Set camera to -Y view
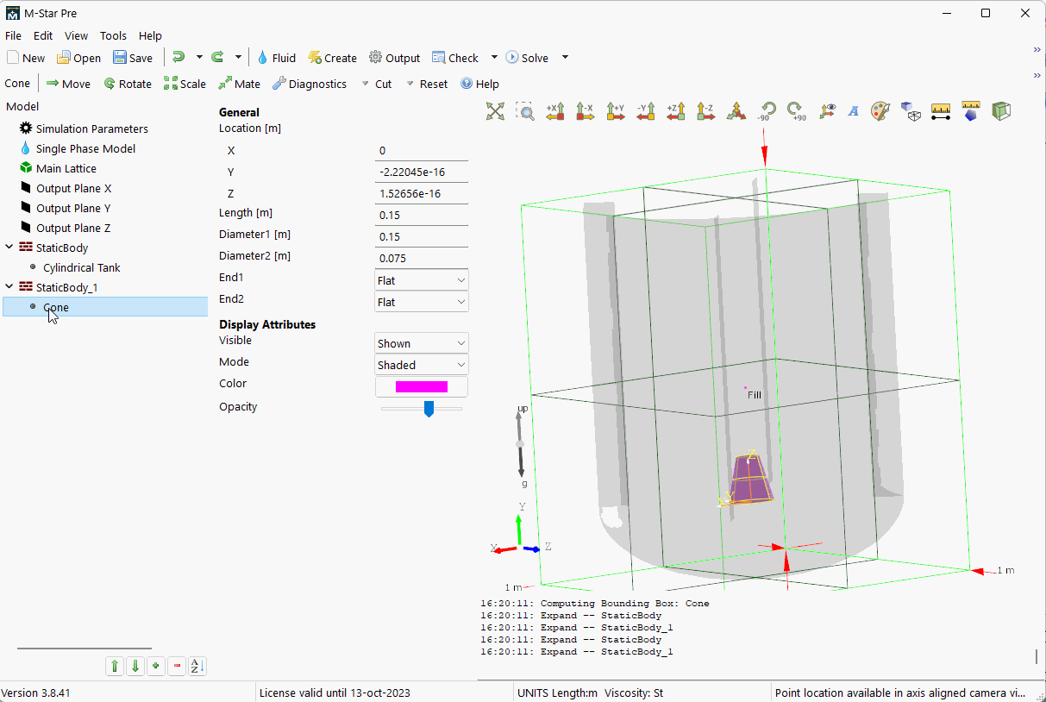The image size is (1046, 702). tap(646, 110)
